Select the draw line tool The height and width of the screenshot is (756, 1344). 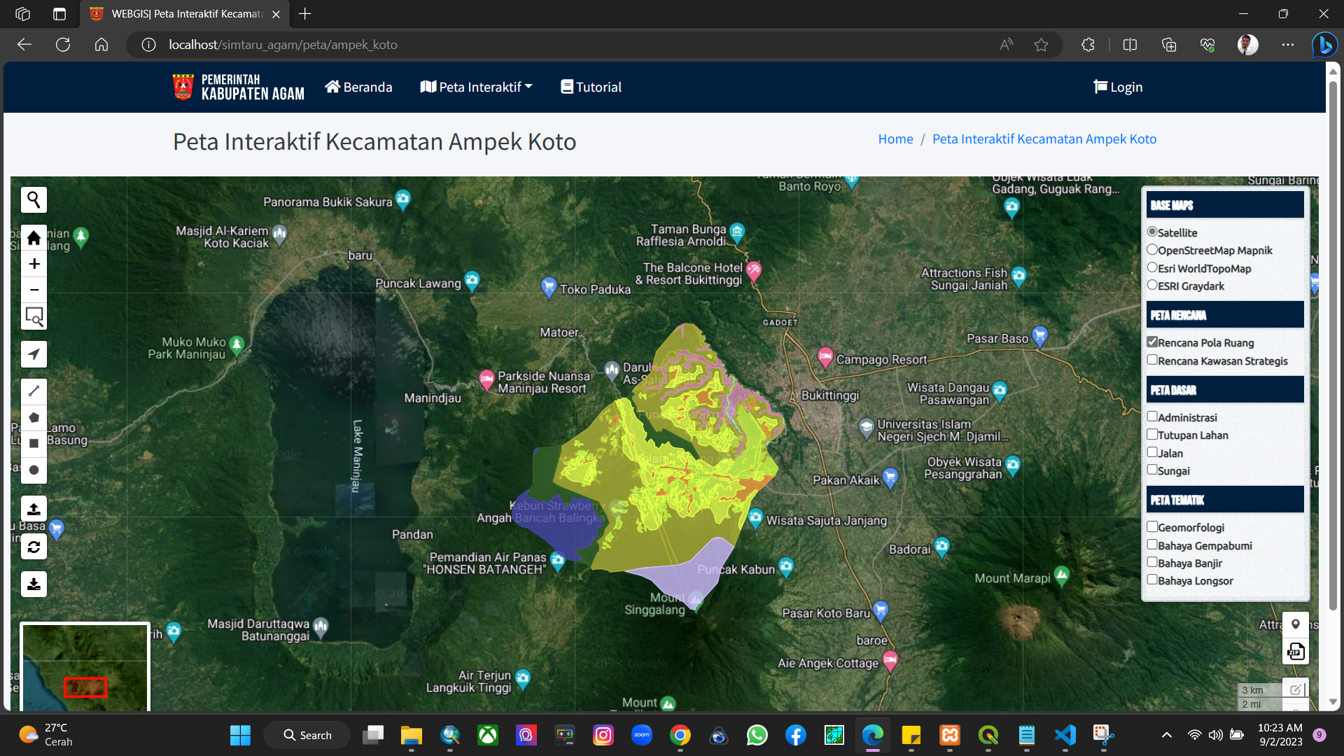click(34, 391)
